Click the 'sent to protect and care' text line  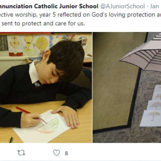point(43,24)
